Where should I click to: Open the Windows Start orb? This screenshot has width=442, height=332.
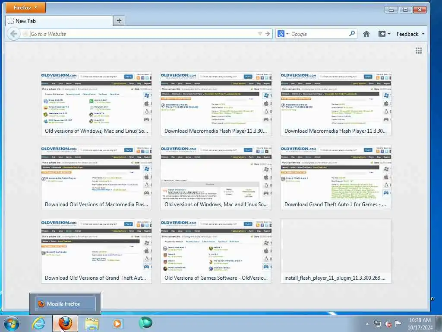12,323
